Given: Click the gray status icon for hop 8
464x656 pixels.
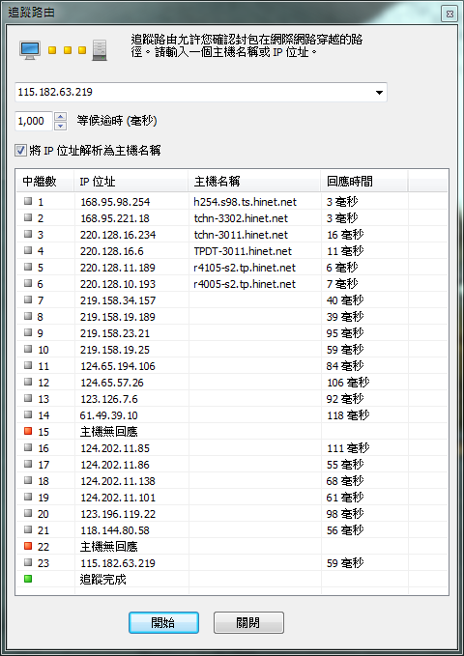Looking at the screenshot, I should point(28,316).
